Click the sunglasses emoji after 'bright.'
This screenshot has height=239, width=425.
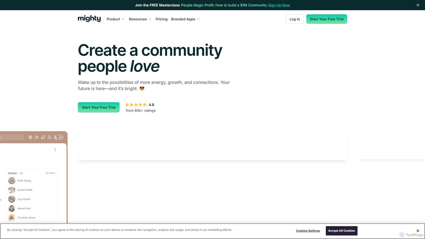[142, 89]
